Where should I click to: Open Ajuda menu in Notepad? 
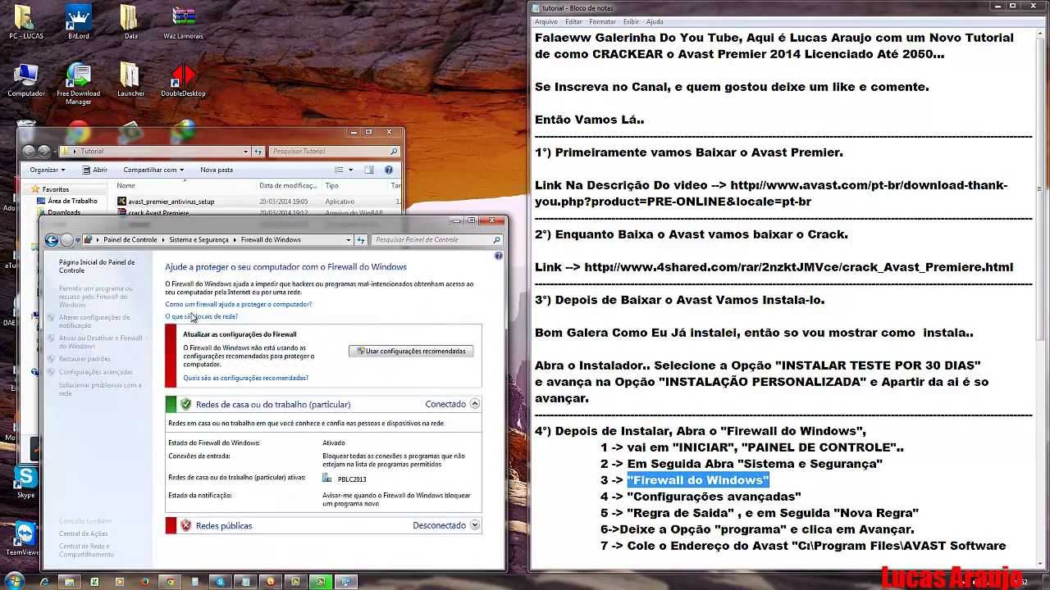(655, 21)
